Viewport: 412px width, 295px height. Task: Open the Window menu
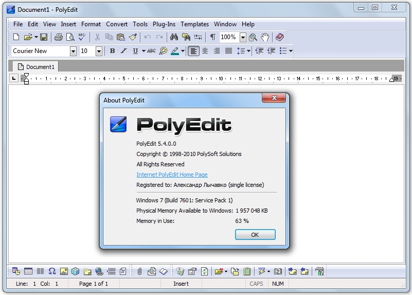pos(225,24)
